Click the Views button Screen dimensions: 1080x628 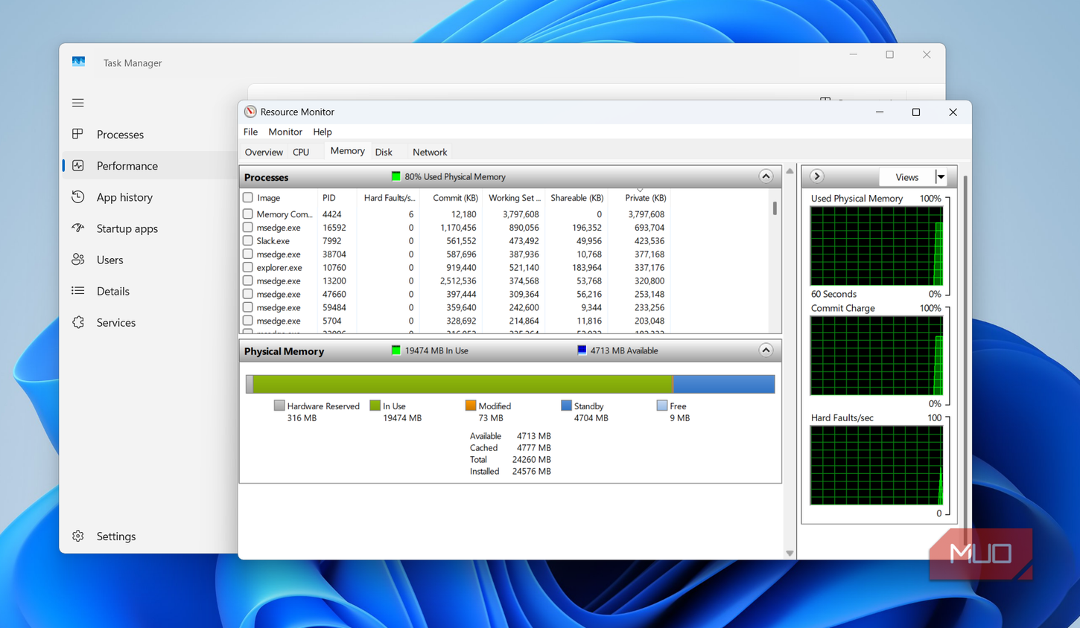tap(906, 177)
